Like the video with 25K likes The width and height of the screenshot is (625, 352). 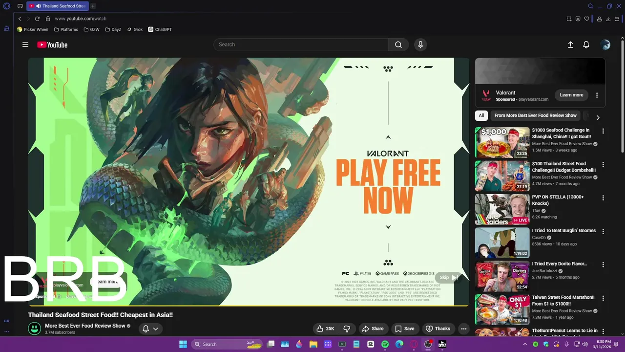tap(325, 329)
